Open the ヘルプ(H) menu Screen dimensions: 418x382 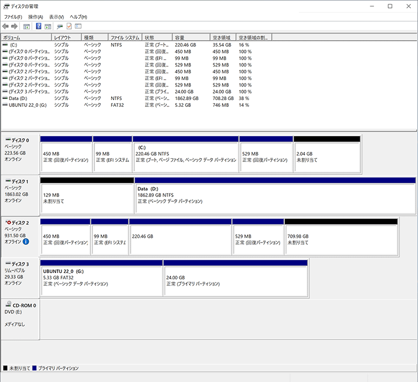(x=79, y=17)
